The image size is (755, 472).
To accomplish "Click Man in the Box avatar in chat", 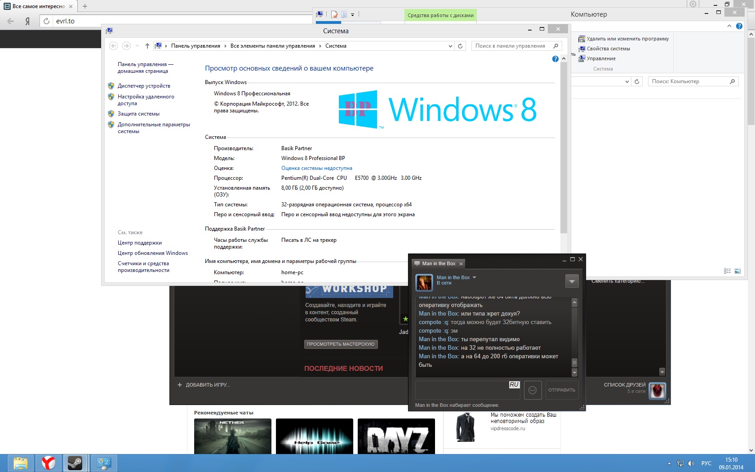I will 424,282.
